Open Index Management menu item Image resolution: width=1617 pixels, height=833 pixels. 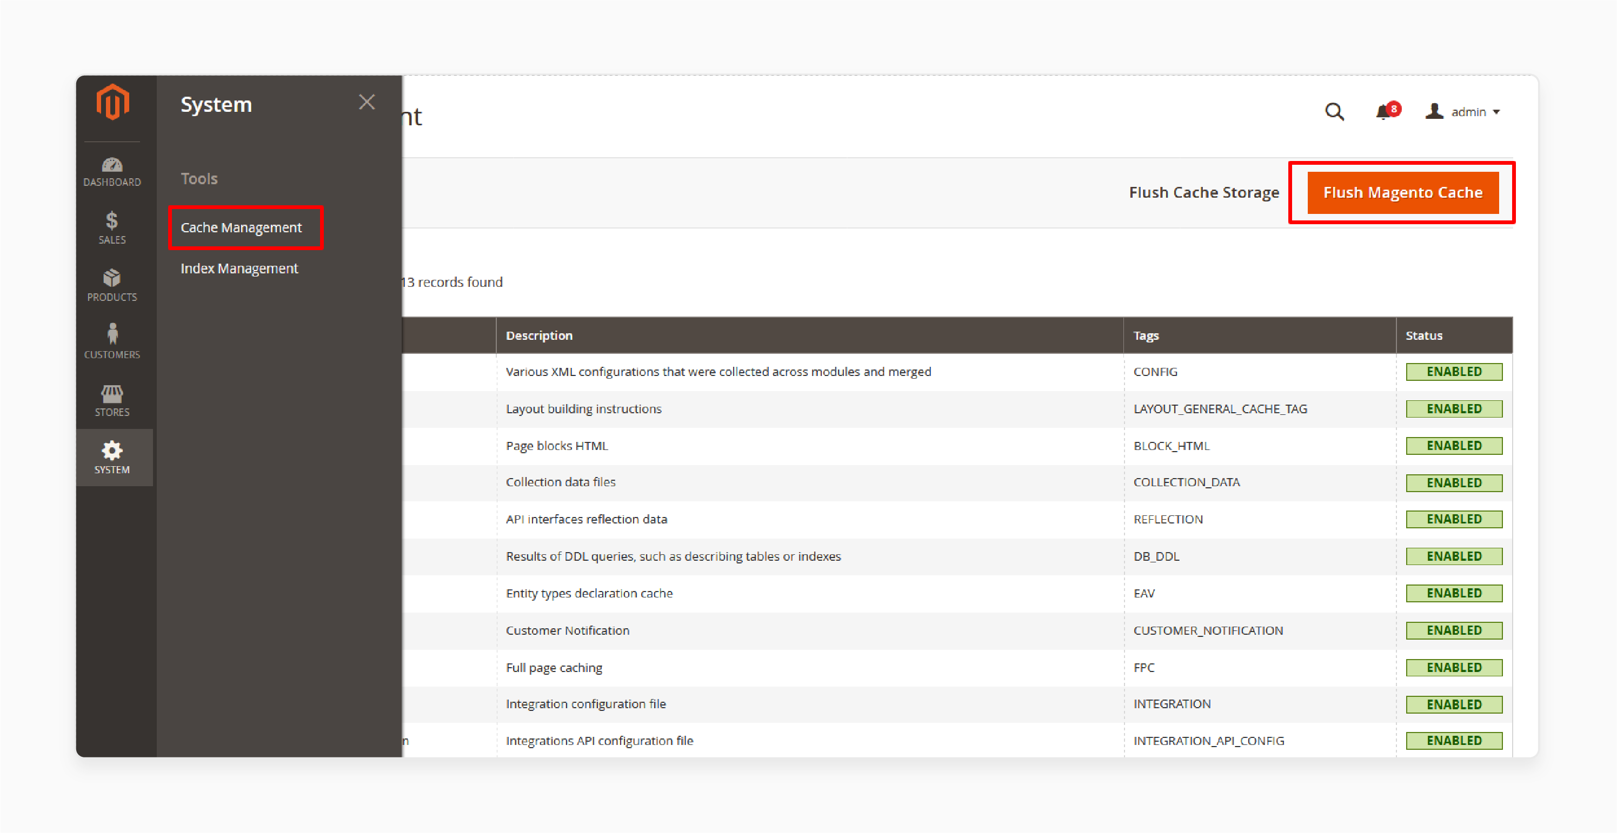point(239,268)
